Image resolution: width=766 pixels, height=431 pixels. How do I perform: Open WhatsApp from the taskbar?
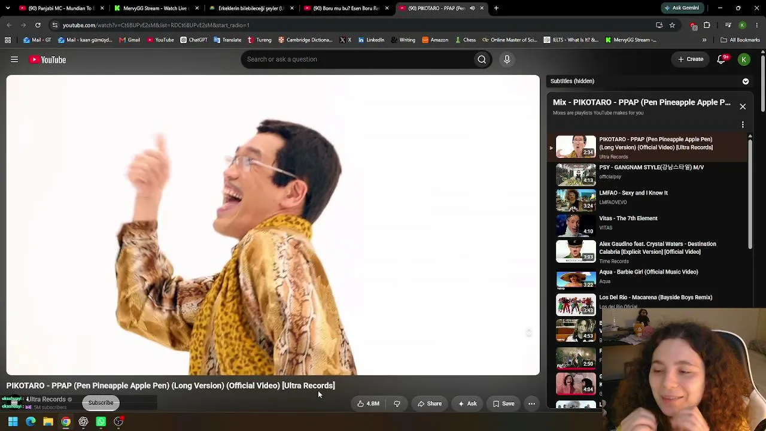(x=101, y=422)
